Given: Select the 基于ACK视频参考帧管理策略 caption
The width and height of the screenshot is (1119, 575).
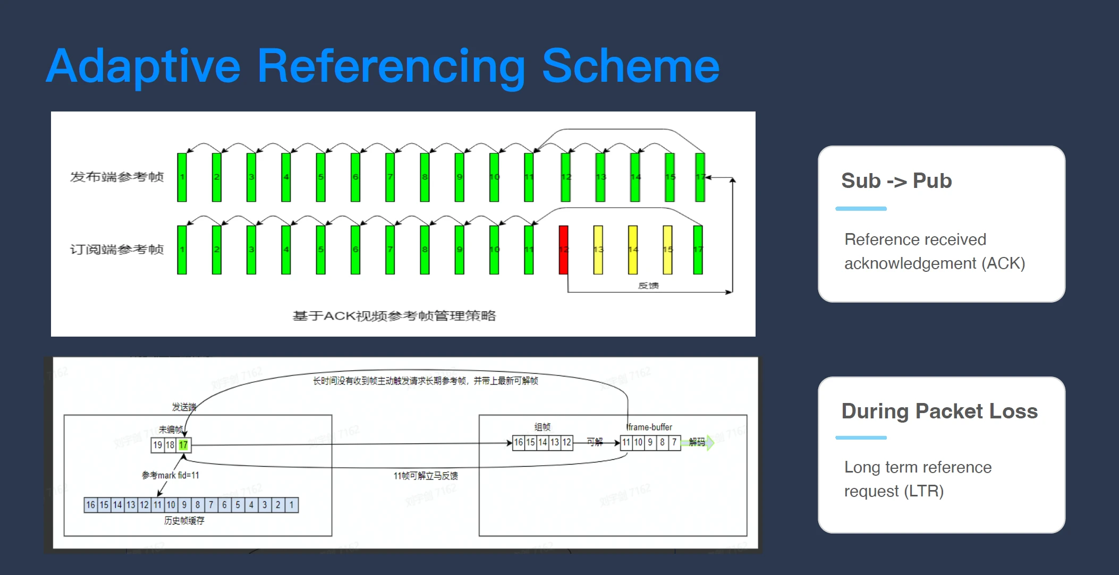Looking at the screenshot, I should click(394, 316).
